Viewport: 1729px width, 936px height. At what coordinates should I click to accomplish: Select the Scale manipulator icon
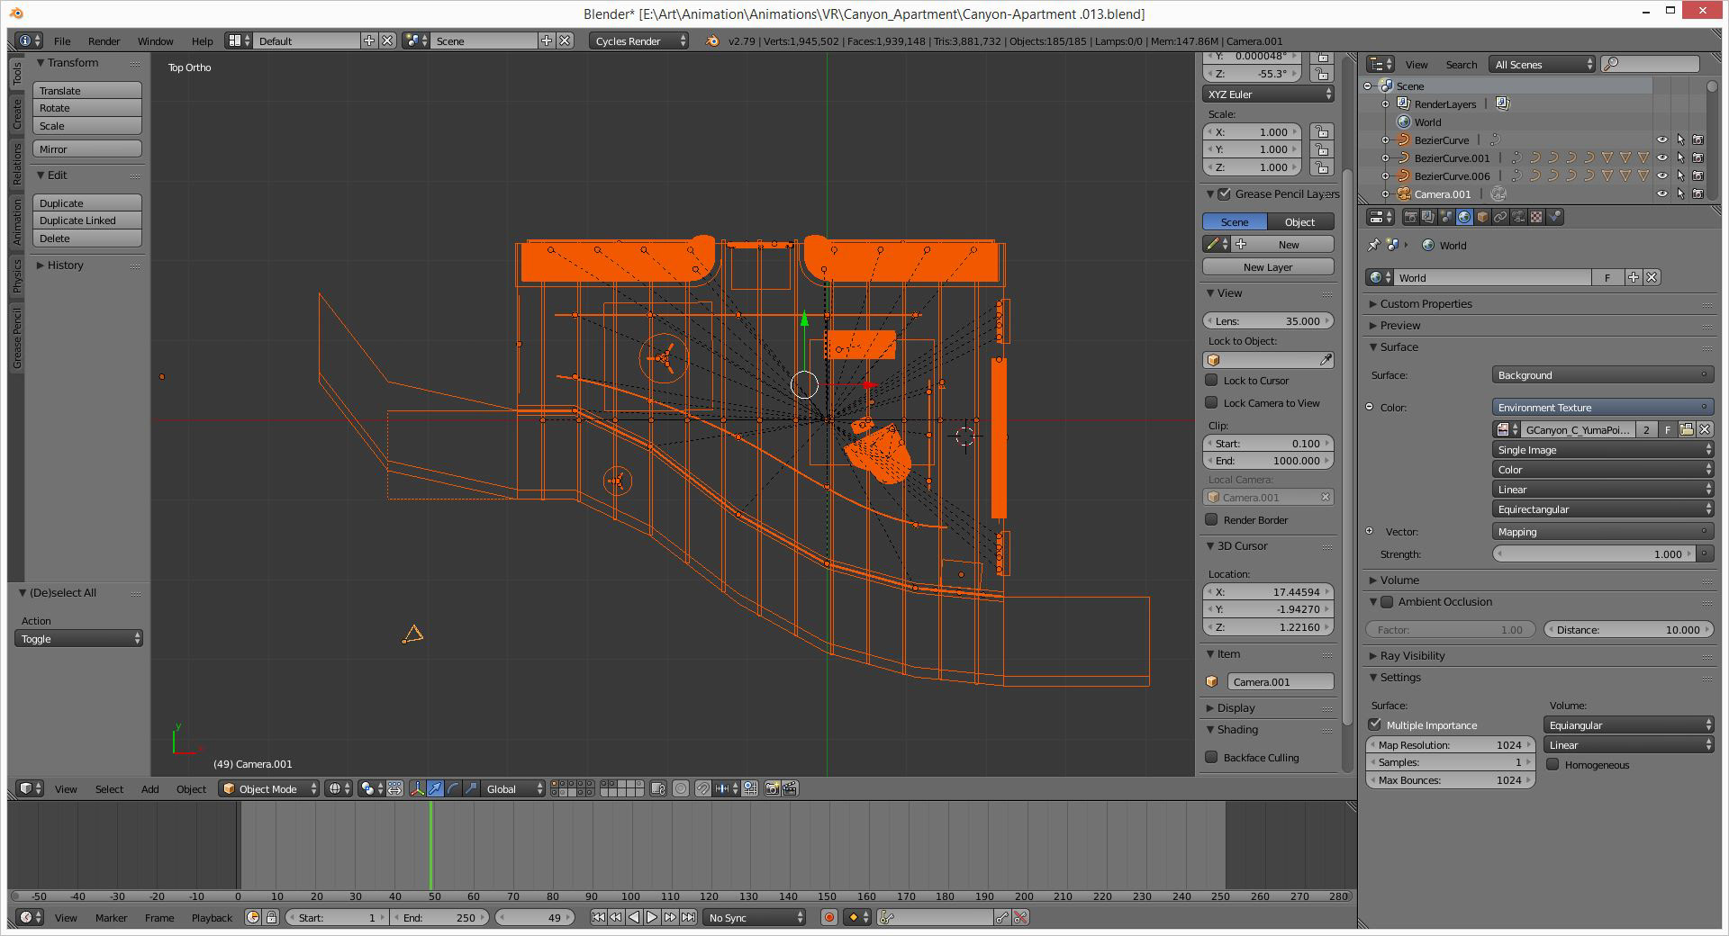click(471, 789)
